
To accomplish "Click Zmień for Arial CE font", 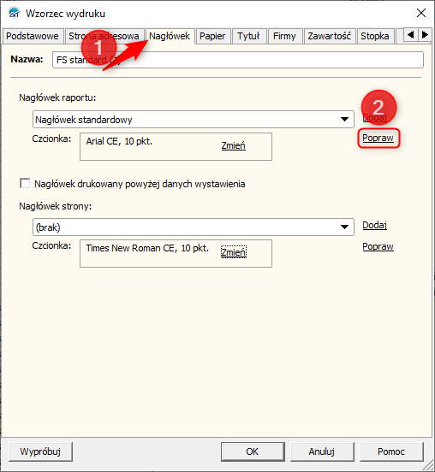I will (x=234, y=145).
